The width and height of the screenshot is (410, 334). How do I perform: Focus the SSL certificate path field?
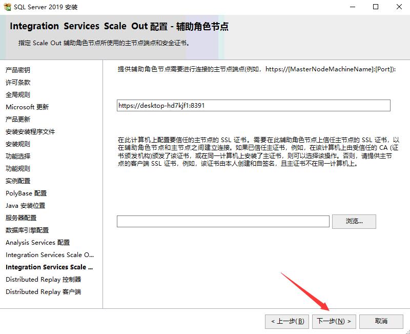[223, 222]
